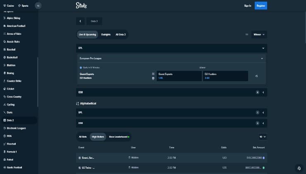Open Race Leaderboard tab

coord(119,137)
